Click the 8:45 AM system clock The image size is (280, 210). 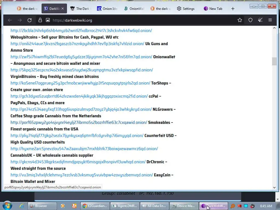click(x=266, y=206)
